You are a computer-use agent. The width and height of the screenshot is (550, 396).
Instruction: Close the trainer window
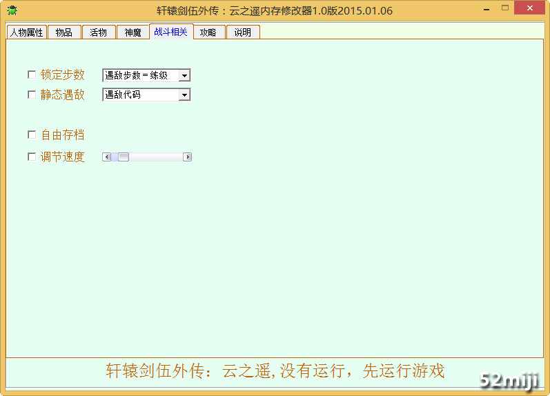pos(529,8)
